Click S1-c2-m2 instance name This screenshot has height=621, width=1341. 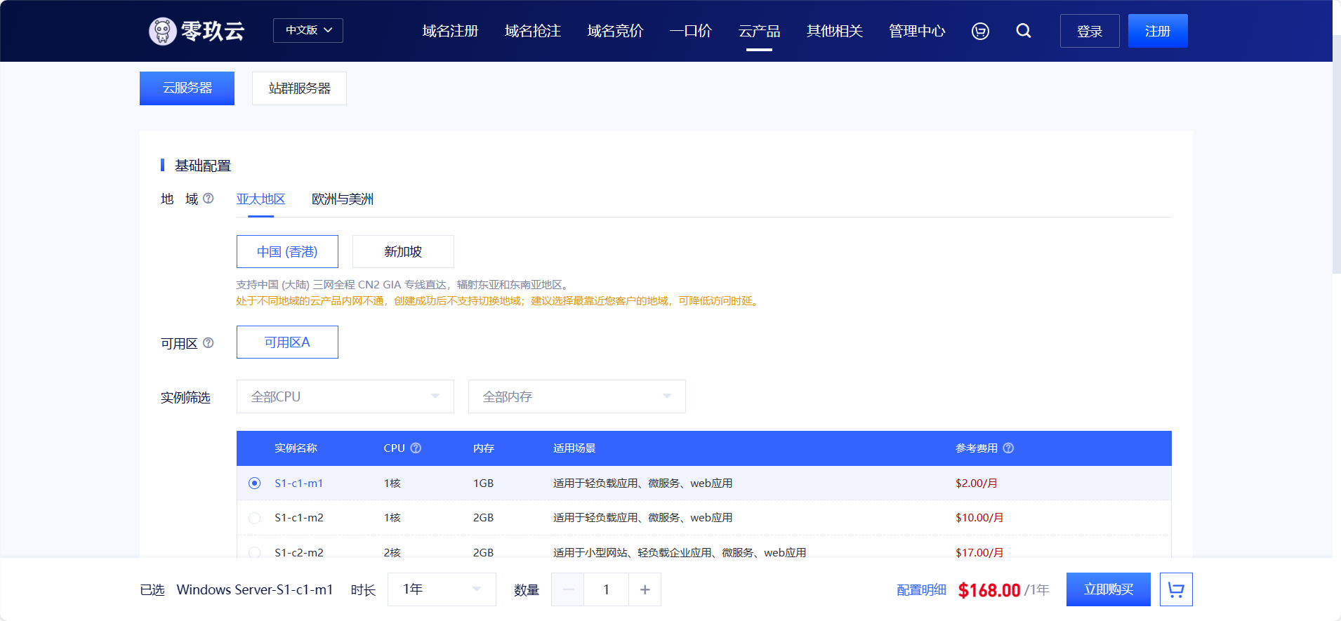[299, 552]
